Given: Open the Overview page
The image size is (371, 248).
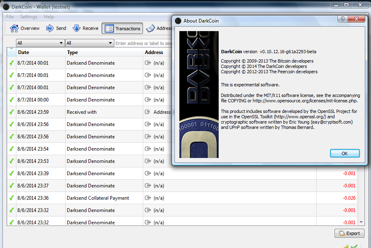Looking at the screenshot, I should [25, 28].
